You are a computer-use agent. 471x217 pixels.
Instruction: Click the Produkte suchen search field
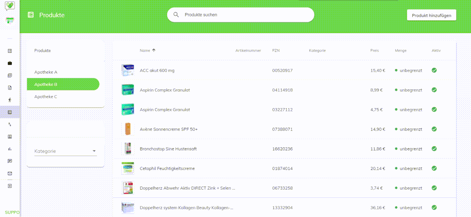241,15
